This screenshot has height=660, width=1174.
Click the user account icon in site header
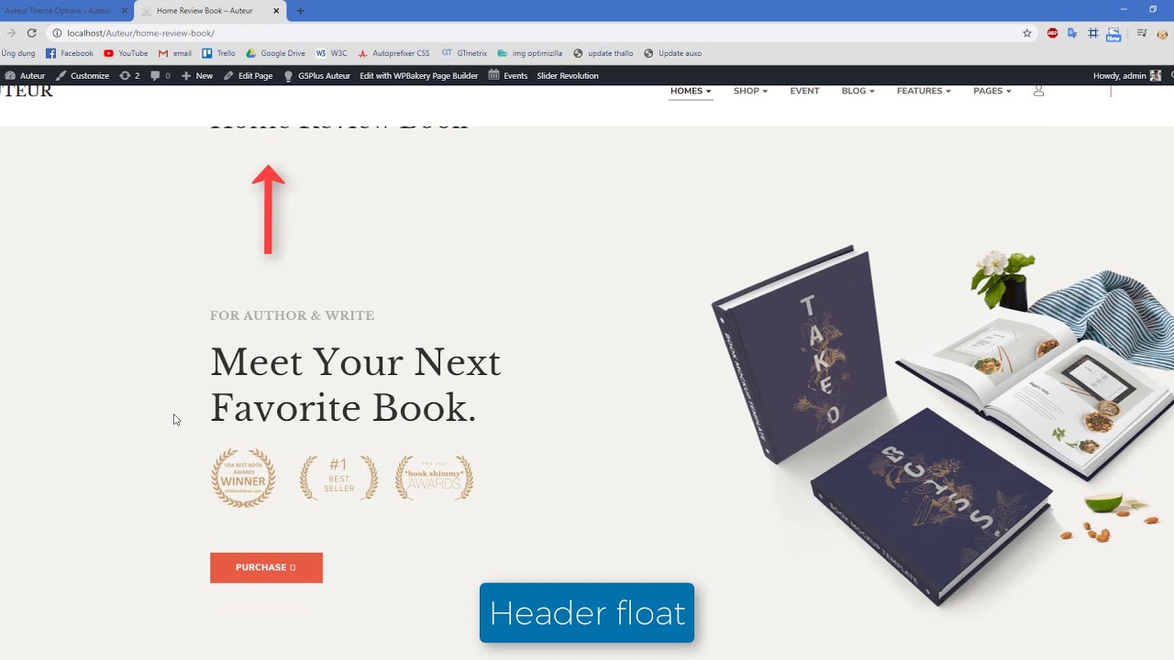pos(1038,91)
